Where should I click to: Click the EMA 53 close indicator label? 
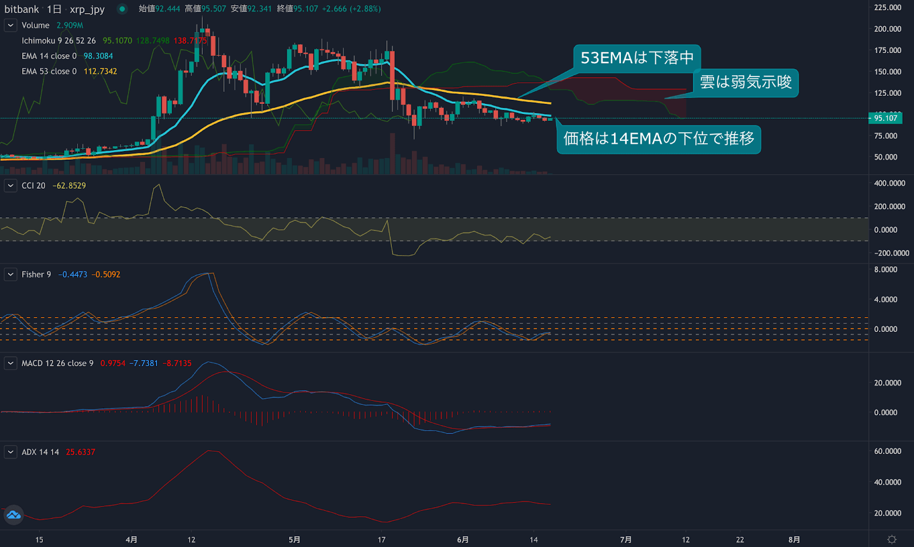49,71
